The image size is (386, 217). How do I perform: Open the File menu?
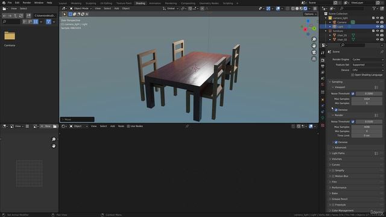(x=10, y=2)
